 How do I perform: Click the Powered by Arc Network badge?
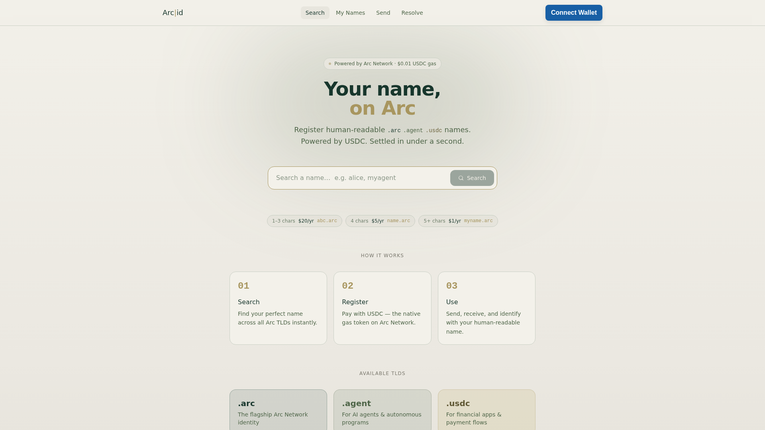click(382, 64)
